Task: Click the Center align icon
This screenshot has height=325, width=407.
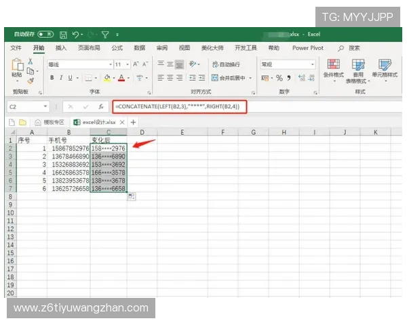Action: point(170,77)
